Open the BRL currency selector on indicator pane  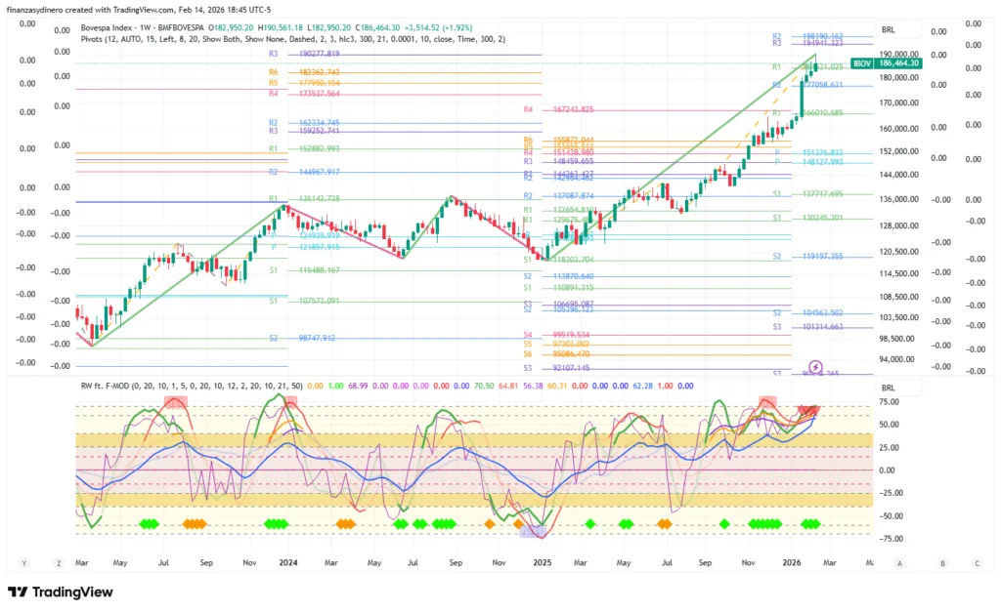(888, 388)
